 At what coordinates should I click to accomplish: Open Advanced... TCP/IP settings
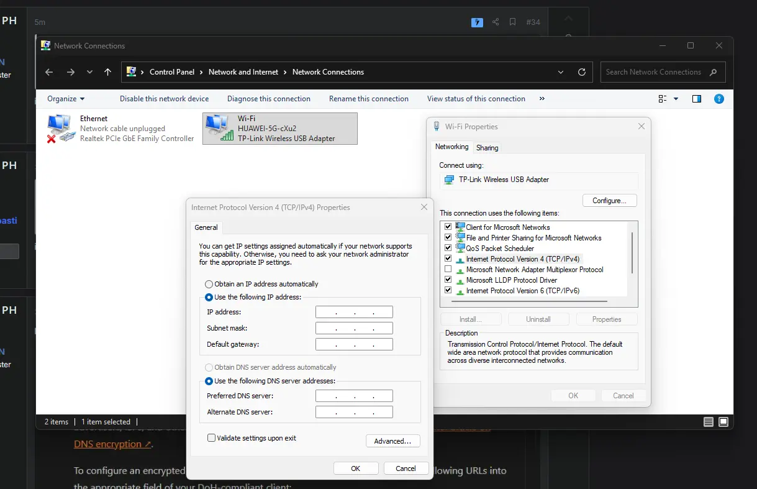coord(393,441)
